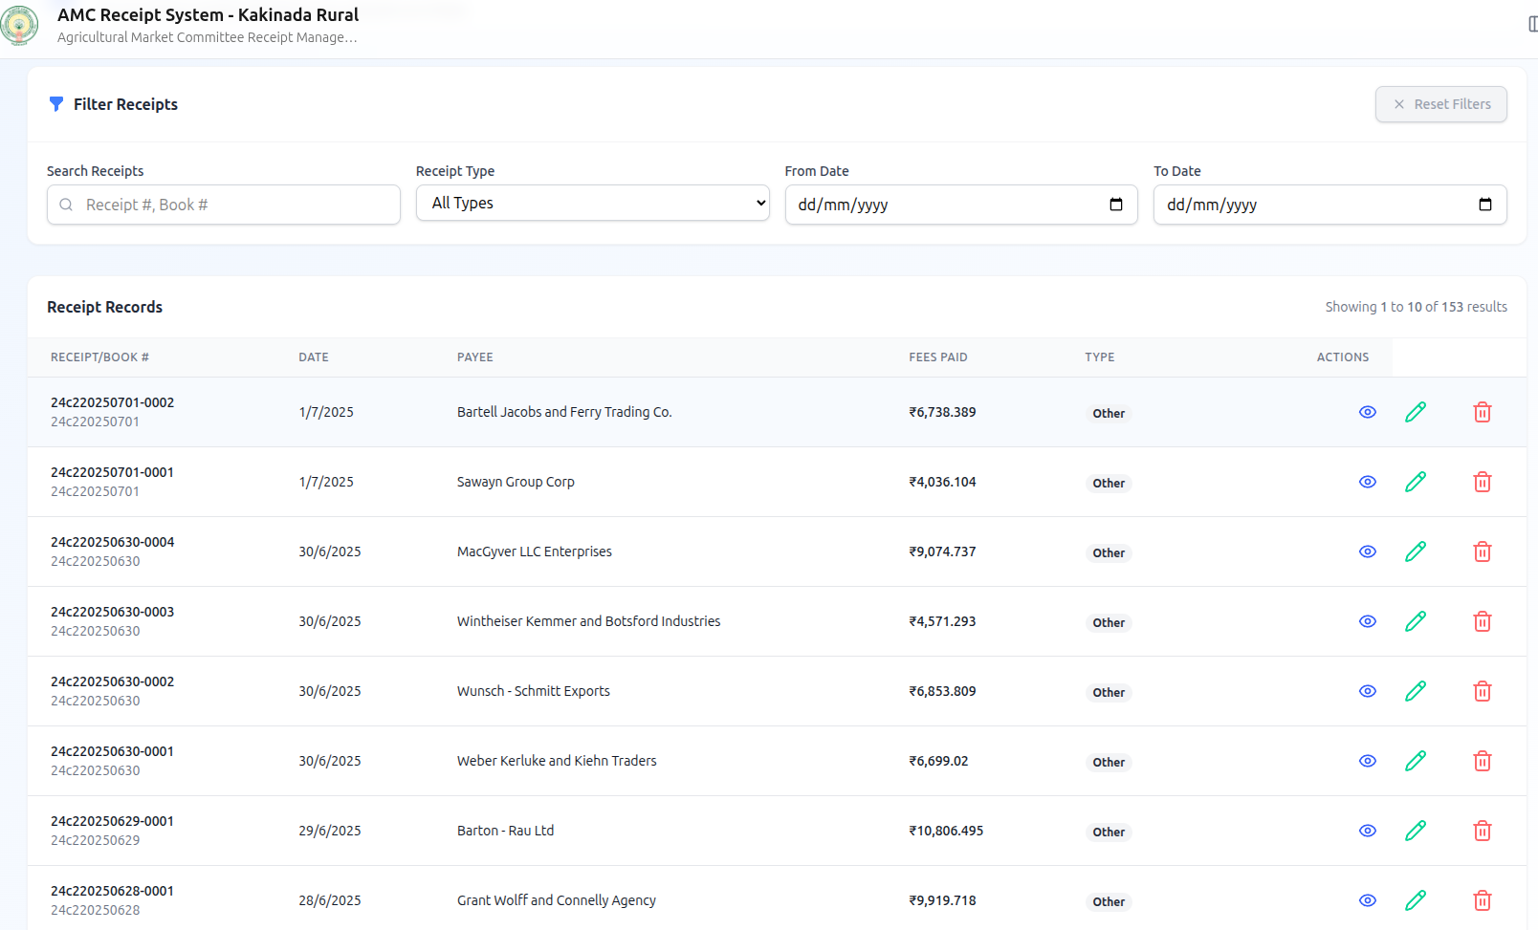The height and width of the screenshot is (930, 1538).
Task: View MacGyver LLC Enterprises receipt
Action: [1368, 552]
